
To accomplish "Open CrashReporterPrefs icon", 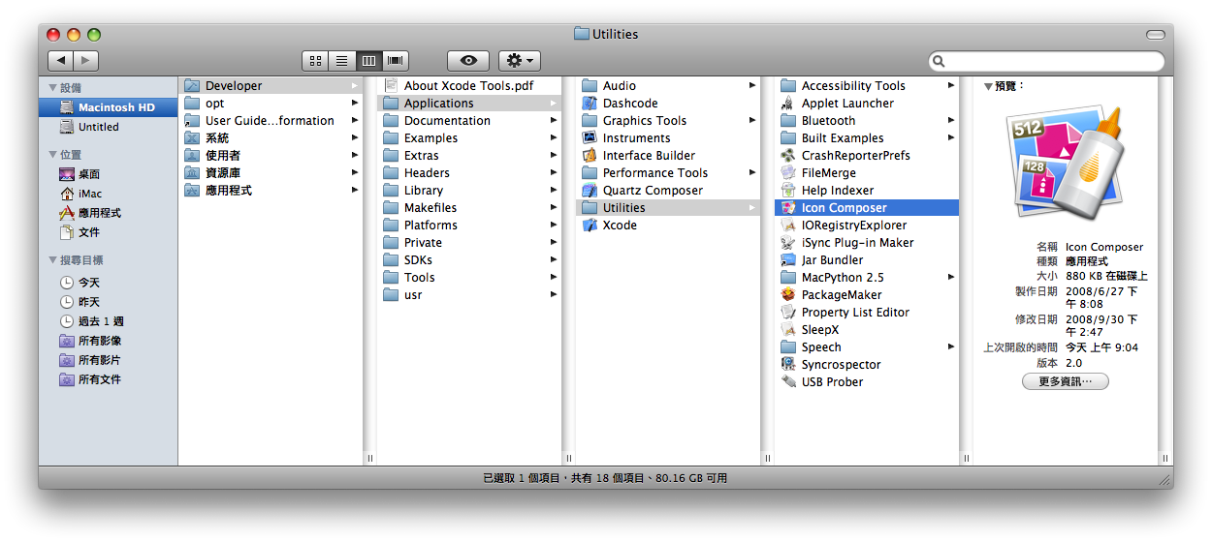I will (x=788, y=156).
